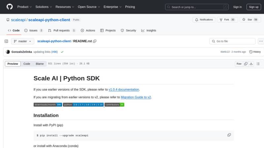Copy raw file contents
The width and height of the screenshot is (264, 148).
click(246, 64)
